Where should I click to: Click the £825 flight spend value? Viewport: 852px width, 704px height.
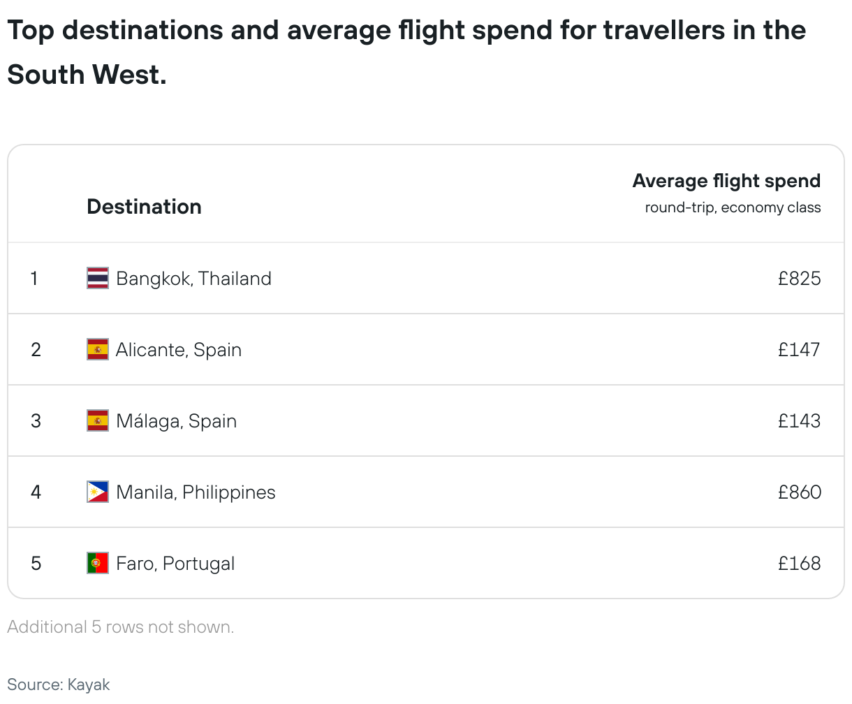800,279
